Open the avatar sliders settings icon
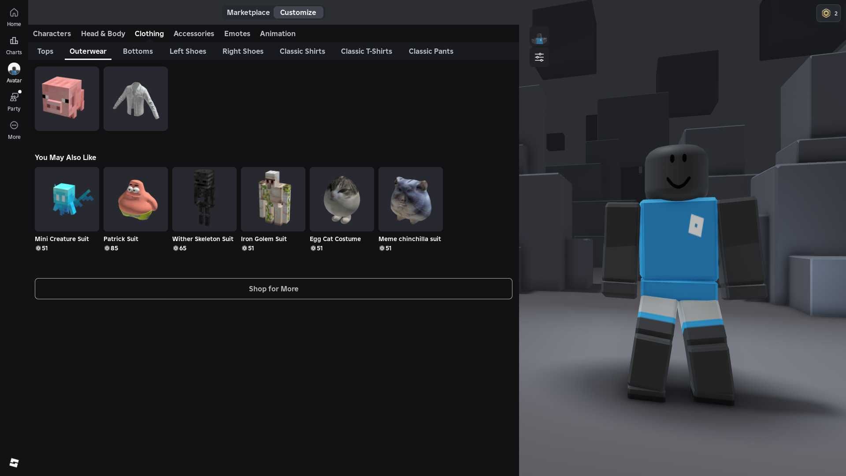 [539, 57]
